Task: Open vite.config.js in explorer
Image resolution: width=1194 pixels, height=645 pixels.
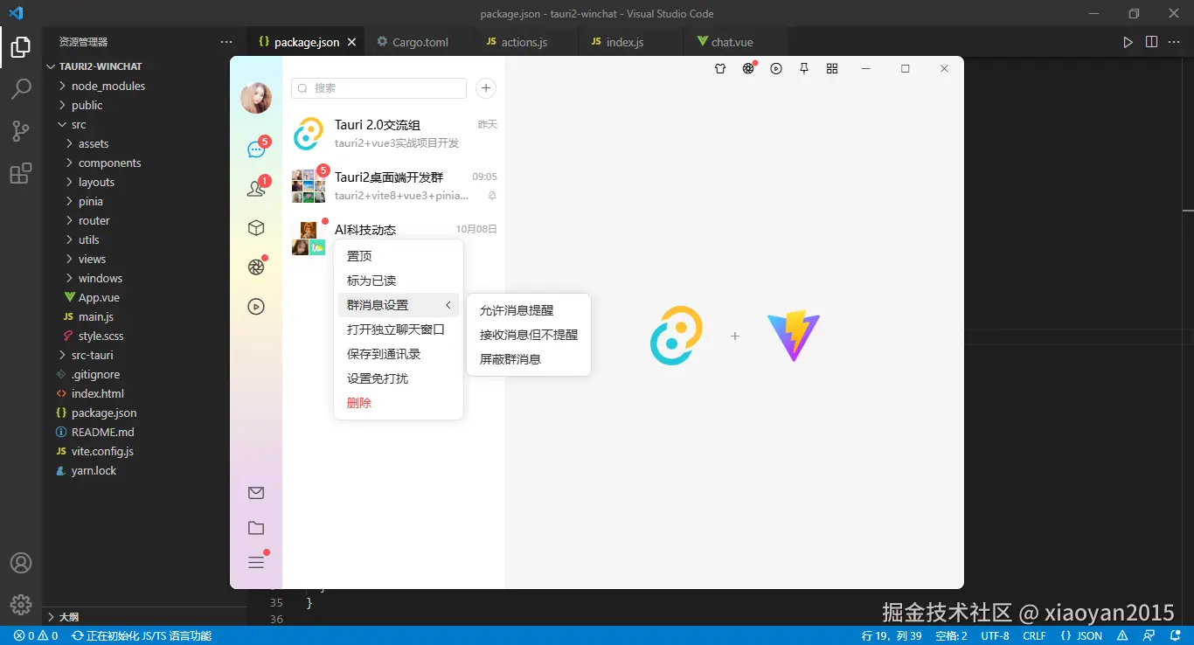Action: click(102, 451)
